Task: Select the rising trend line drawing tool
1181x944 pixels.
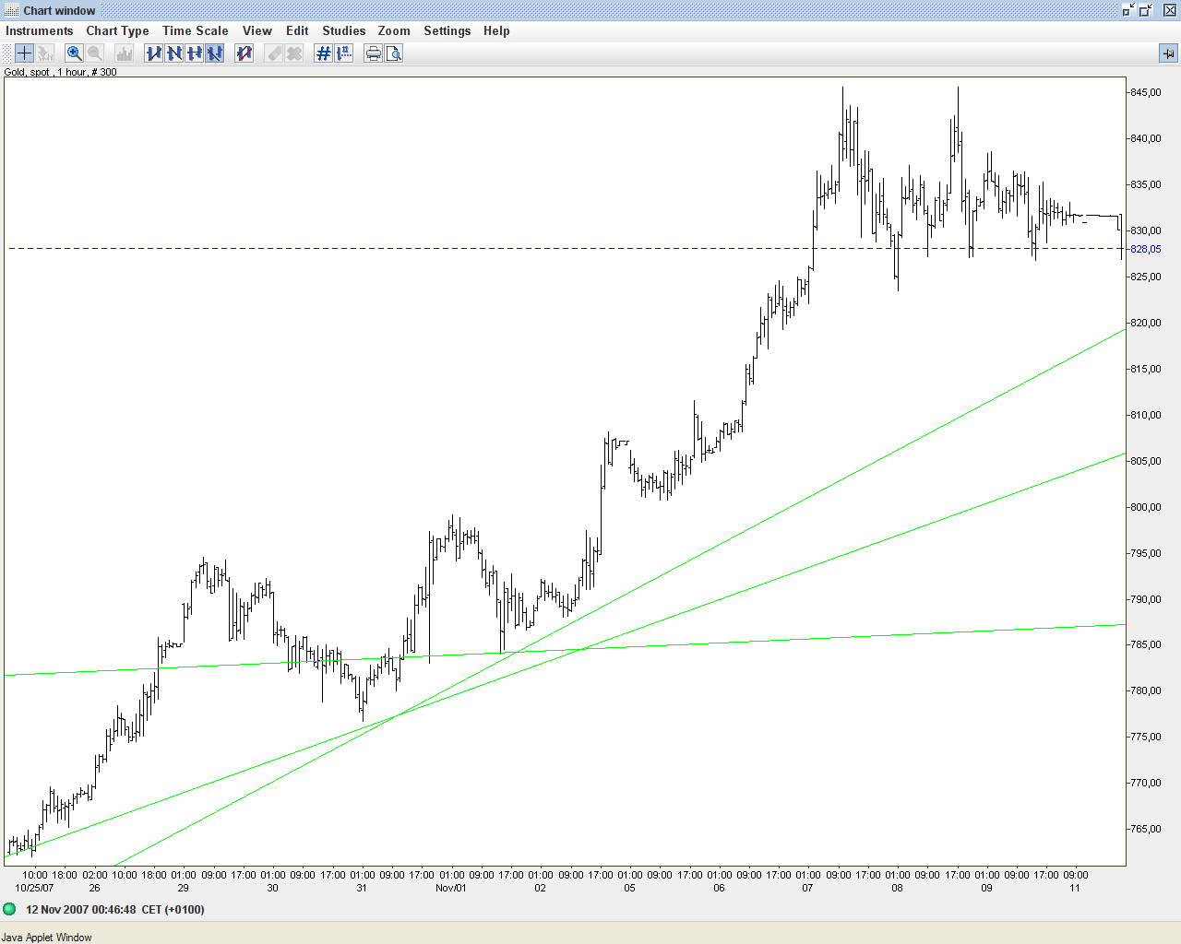Action: point(154,53)
